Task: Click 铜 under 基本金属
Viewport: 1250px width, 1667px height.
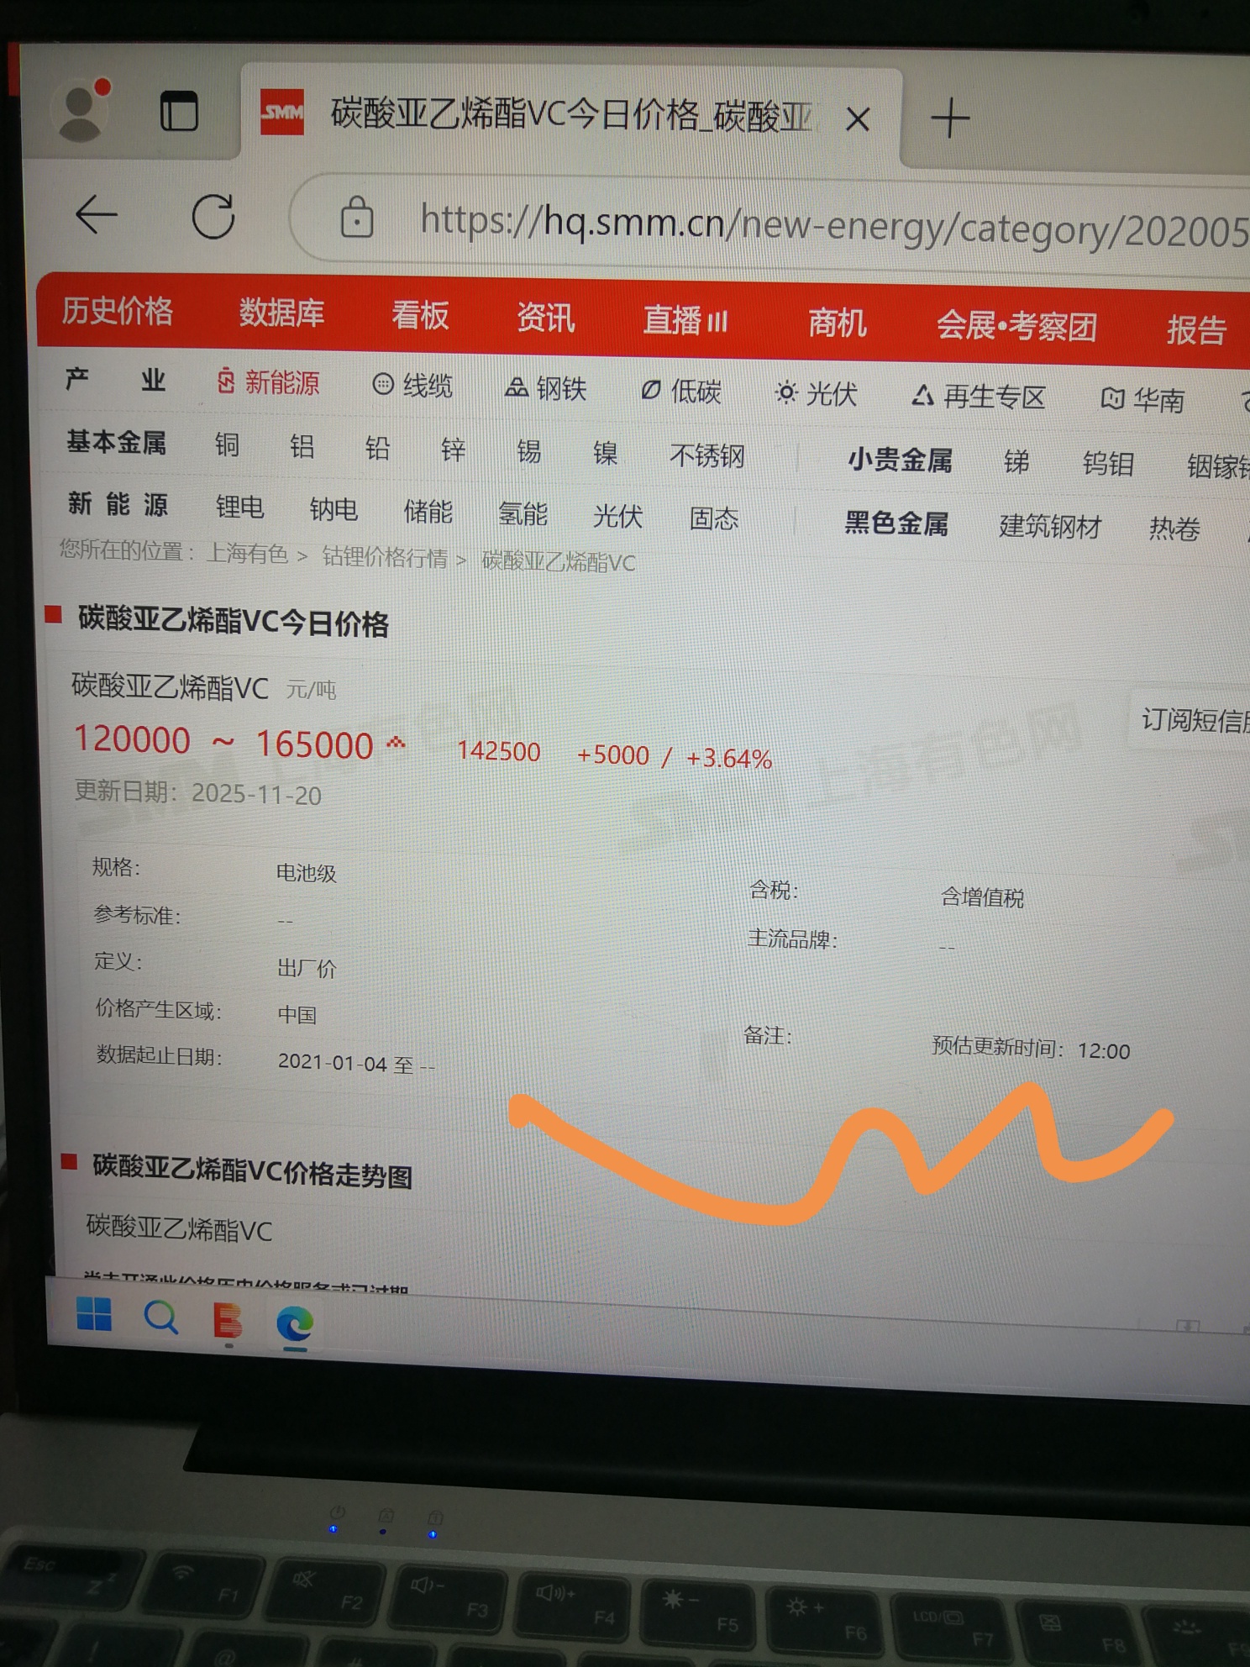Action: point(227,444)
